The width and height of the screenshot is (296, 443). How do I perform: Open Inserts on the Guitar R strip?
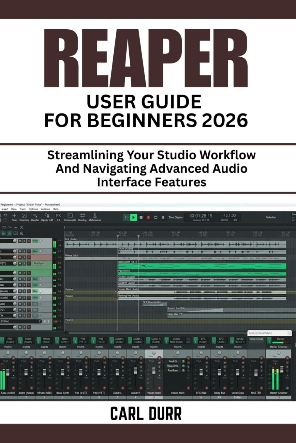(154, 347)
